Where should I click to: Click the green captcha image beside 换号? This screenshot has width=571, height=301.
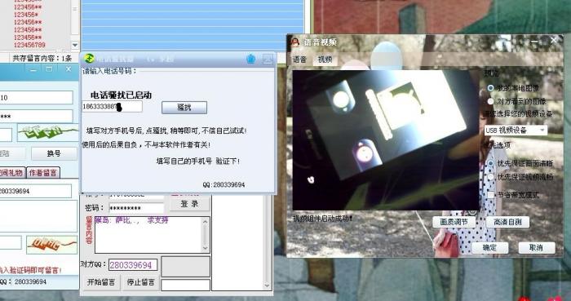(48, 132)
